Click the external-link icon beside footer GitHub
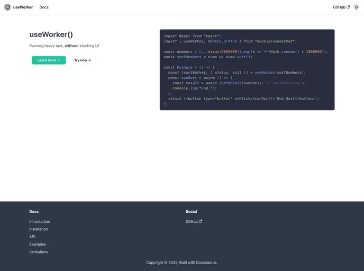Image resolution: width=364 pixels, height=271 pixels. coord(201,221)
